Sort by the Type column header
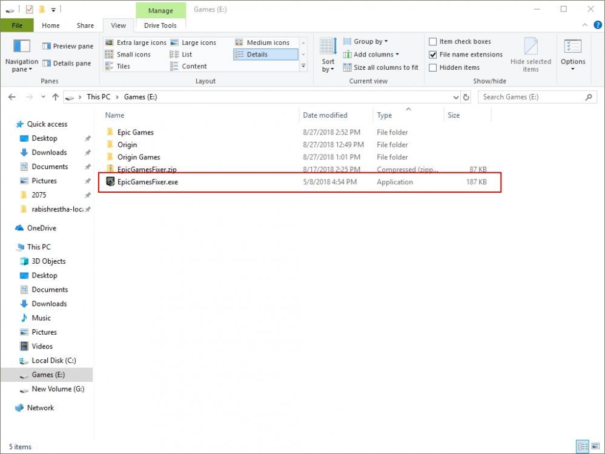This screenshot has width=605, height=454. click(x=409, y=115)
